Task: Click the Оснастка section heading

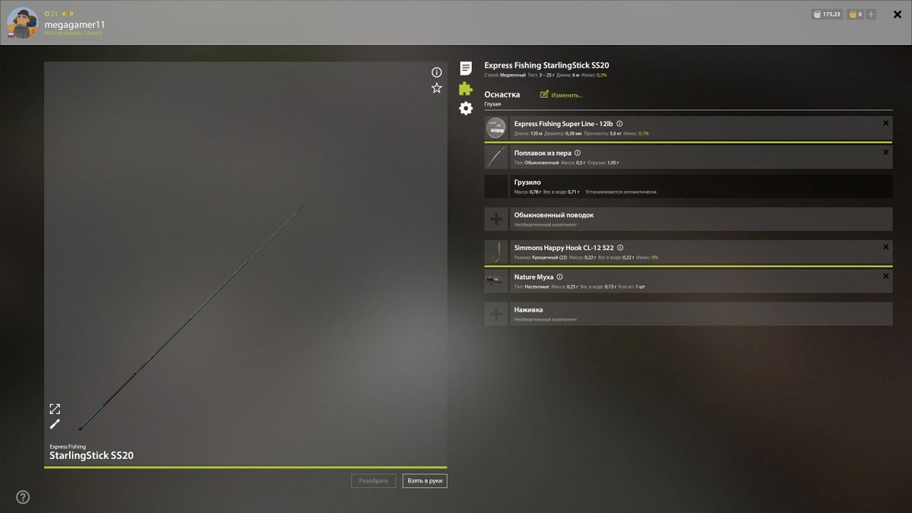Action: click(x=502, y=94)
